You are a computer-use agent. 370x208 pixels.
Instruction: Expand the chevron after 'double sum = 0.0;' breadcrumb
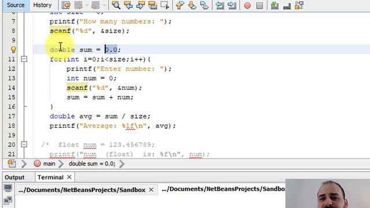[x=122, y=164]
